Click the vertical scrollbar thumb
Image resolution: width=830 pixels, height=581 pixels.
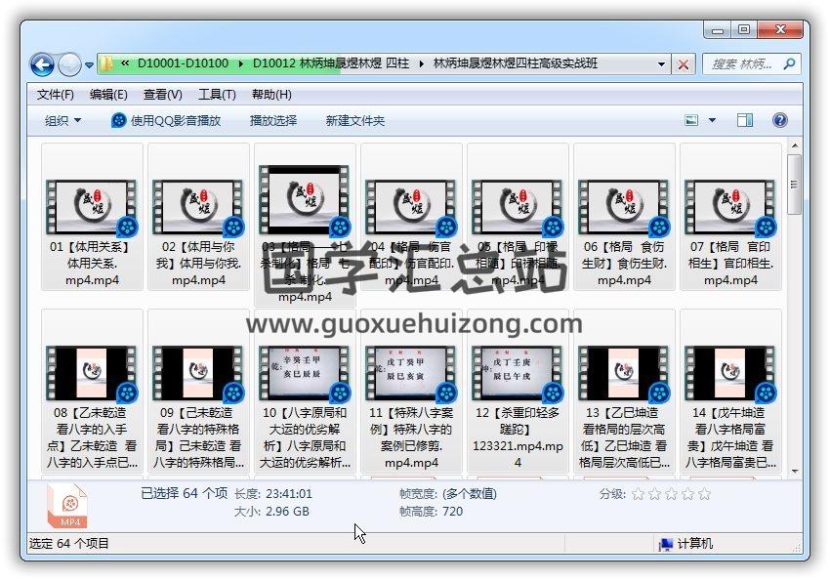(x=794, y=185)
